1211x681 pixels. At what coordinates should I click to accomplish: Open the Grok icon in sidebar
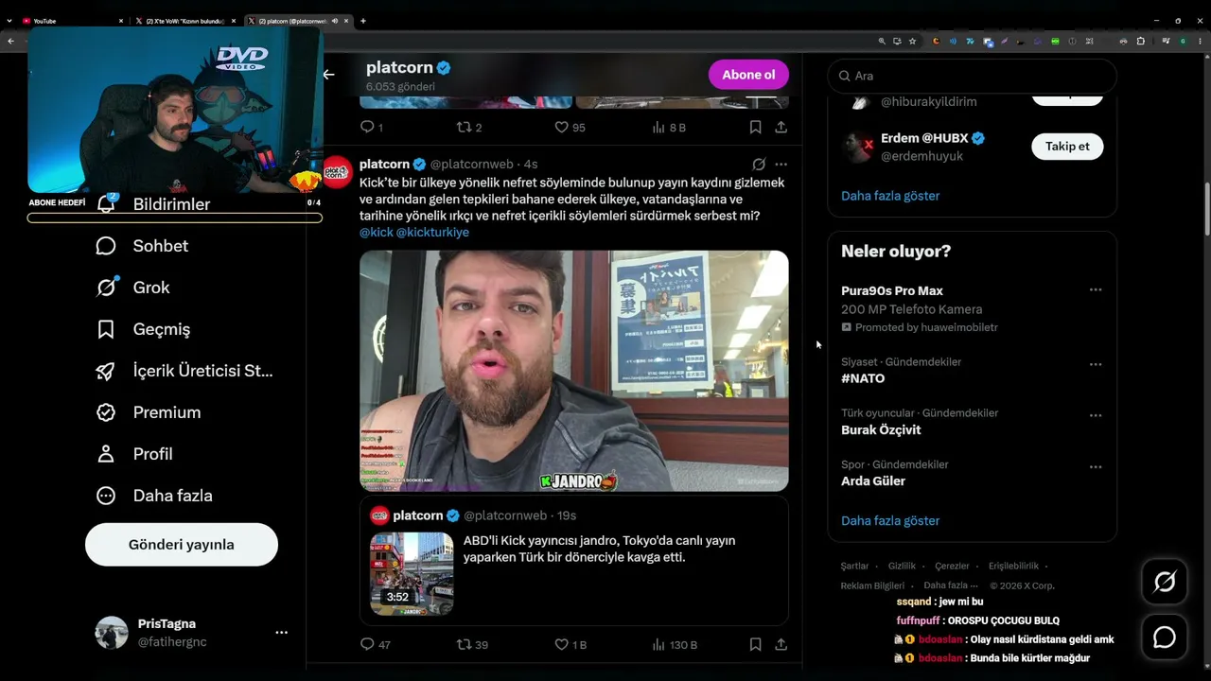tap(106, 288)
